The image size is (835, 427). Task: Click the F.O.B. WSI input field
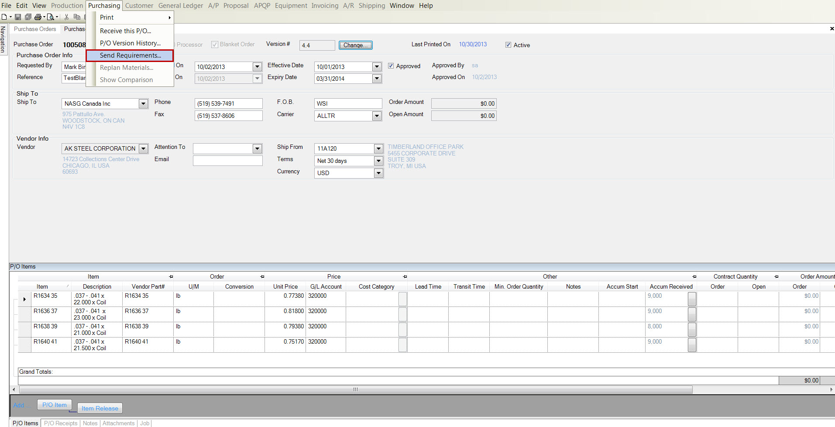click(348, 103)
